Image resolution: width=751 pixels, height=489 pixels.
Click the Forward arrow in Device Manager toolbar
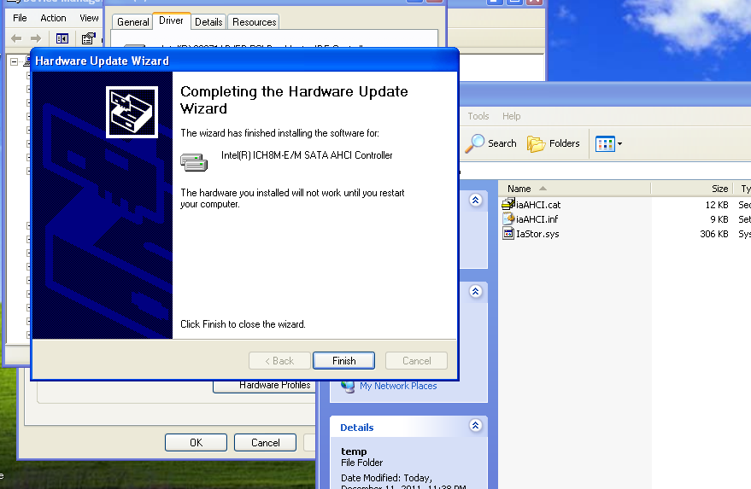click(36, 38)
